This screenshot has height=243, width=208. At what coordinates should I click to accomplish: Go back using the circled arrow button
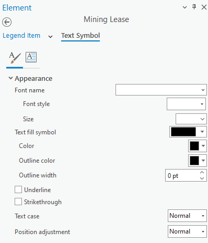click(x=7, y=22)
